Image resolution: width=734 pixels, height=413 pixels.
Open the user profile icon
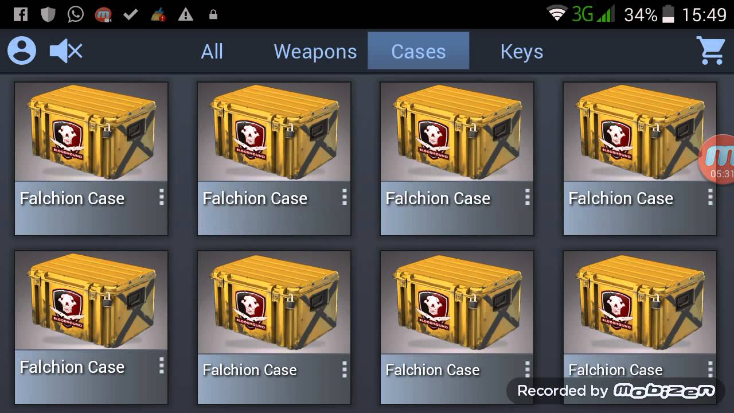click(22, 51)
